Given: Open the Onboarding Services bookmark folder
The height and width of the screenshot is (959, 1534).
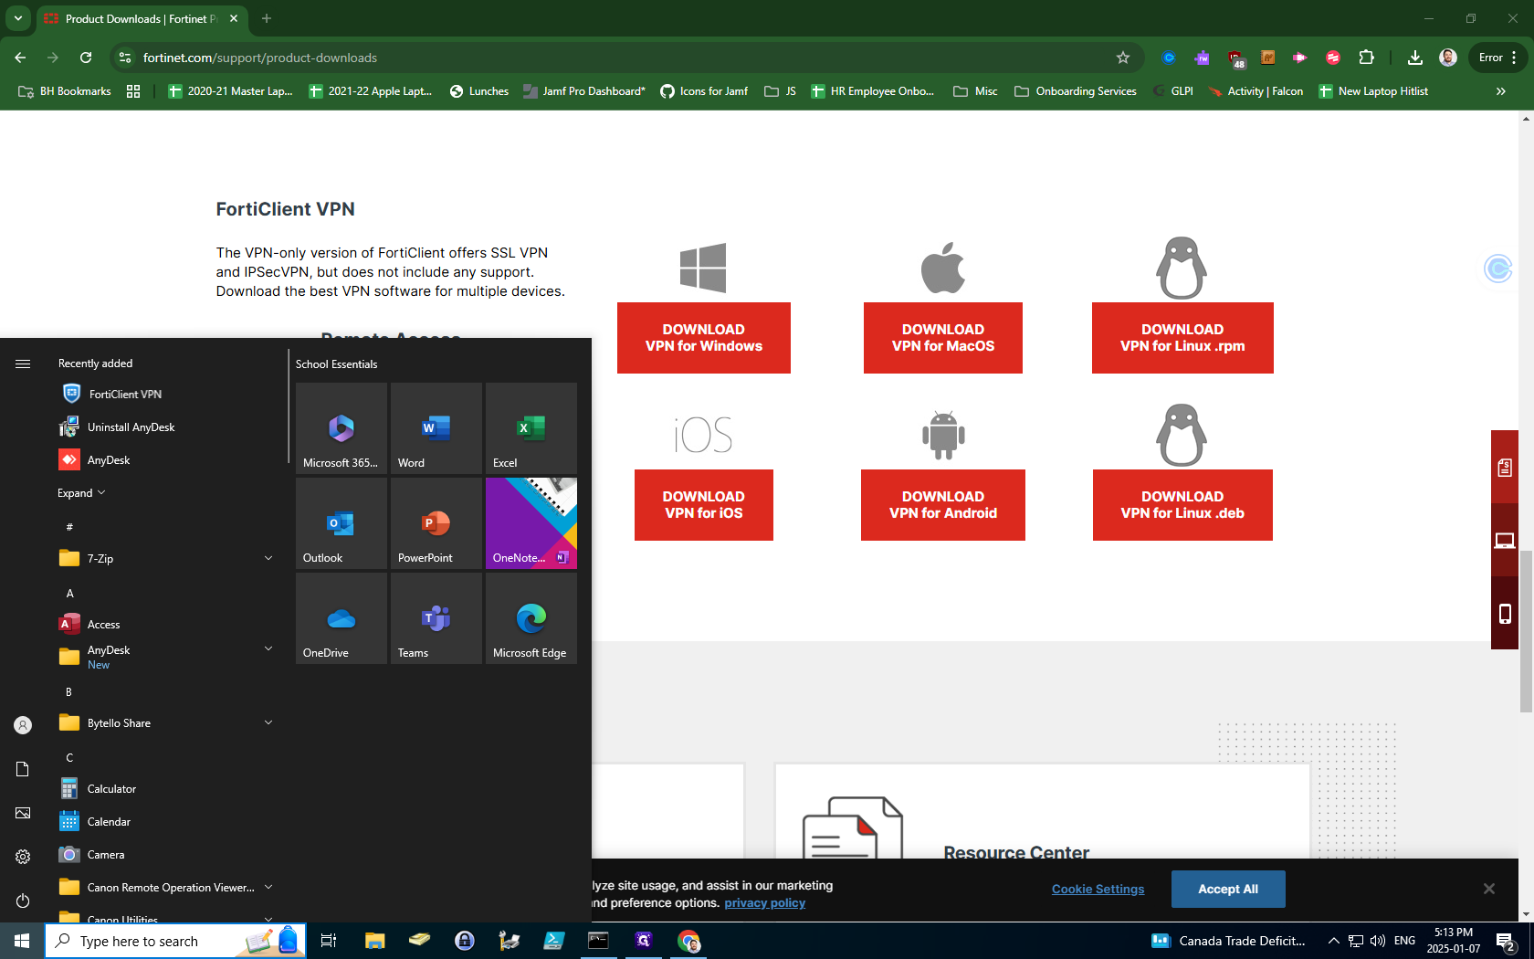Looking at the screenshot, I should pos(1076,91).
